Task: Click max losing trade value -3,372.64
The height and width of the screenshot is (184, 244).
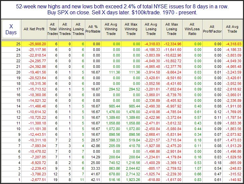Action: (174, 117)
